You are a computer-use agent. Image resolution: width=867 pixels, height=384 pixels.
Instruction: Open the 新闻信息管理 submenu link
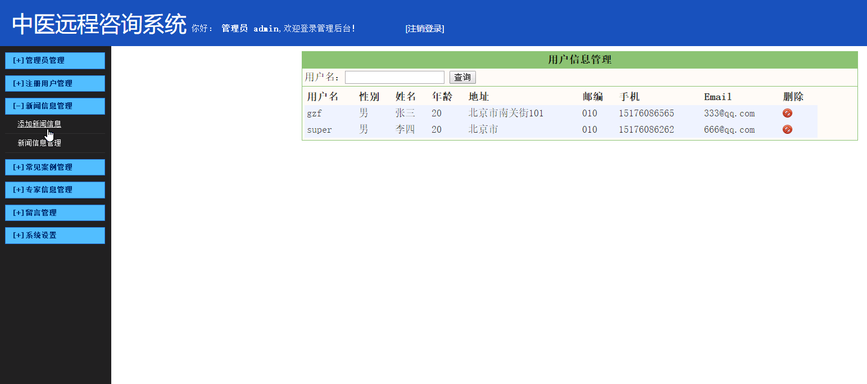coord(39,143)
